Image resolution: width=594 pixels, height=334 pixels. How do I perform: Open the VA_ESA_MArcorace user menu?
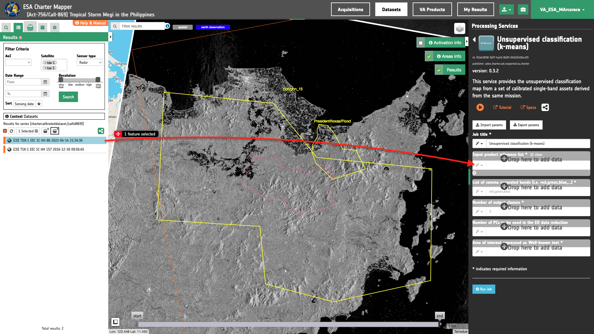[x=562, y=10]
